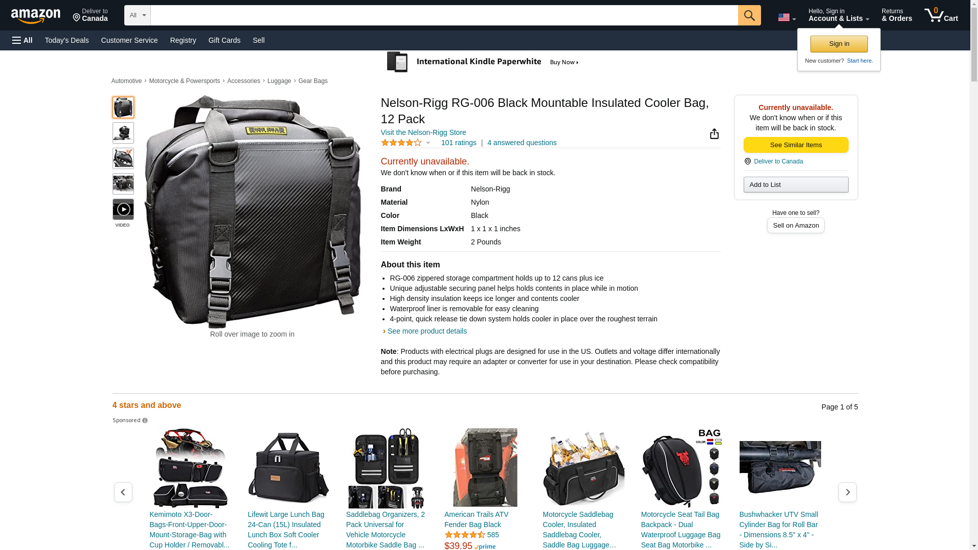Click the search magnifier button
Screen dimensions: 978x550
749,15
